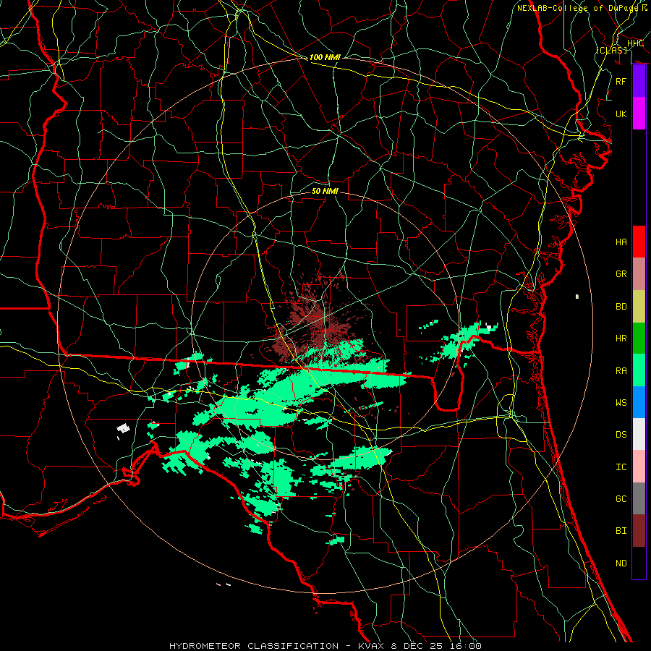Click the 'BI' legend label
This screenshot has width=651, height=651.
click(621, 531)
